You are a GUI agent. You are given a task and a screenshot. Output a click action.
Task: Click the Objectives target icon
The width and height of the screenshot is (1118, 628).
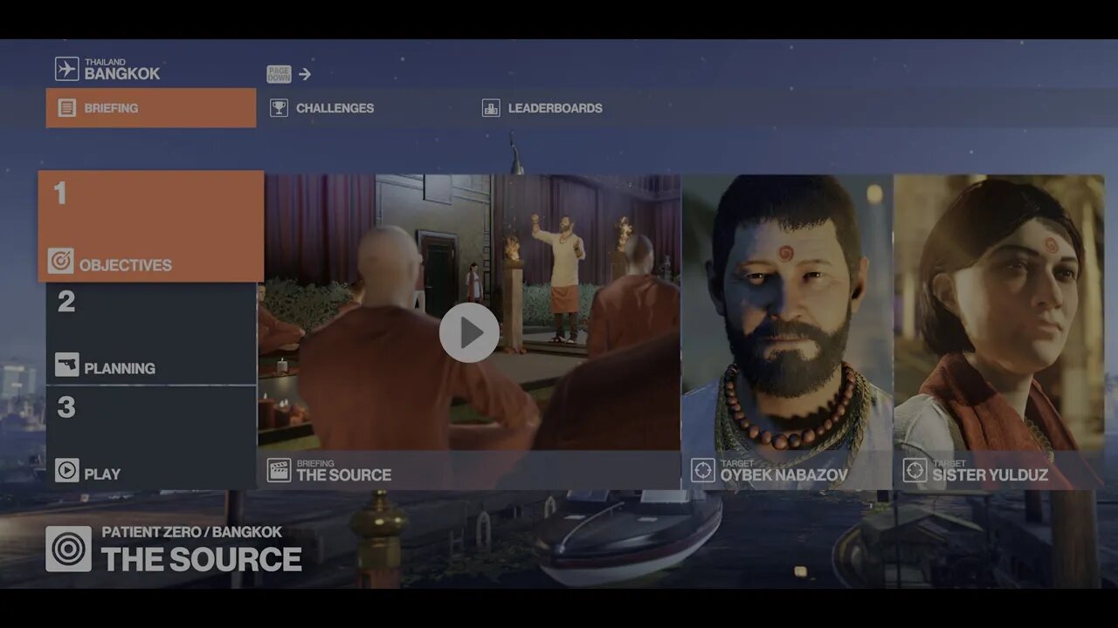pyautogui.click(x=60, y=261)
